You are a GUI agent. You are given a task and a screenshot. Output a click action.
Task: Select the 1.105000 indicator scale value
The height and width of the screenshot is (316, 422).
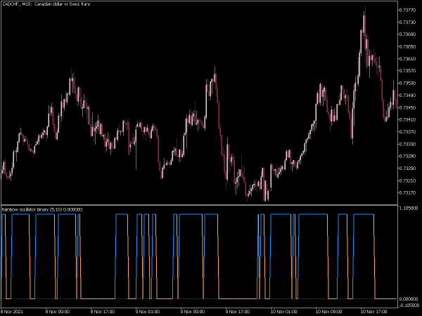(409, 209)
